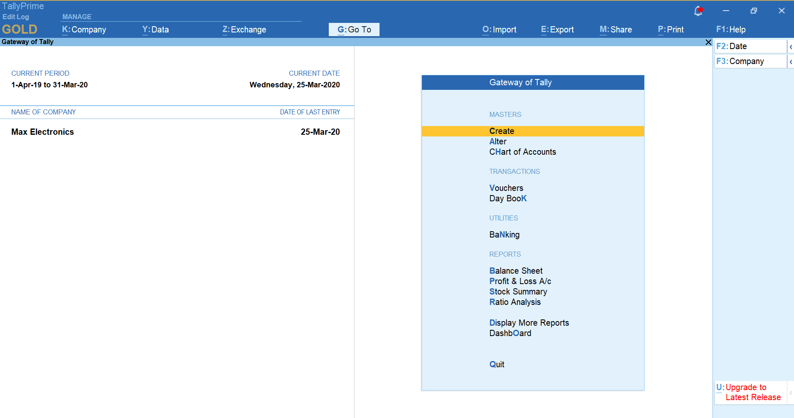Open the Z: Exchange menu
Viewport: 794px width, 418px height.
244,30
